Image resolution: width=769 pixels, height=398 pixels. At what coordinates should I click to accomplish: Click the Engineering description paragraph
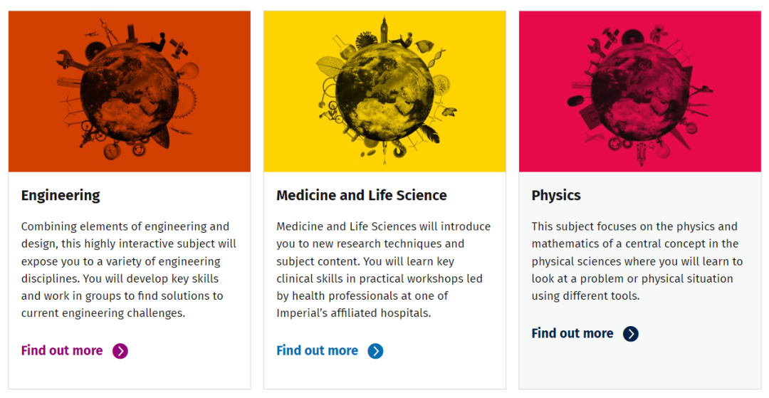[129, 270]
